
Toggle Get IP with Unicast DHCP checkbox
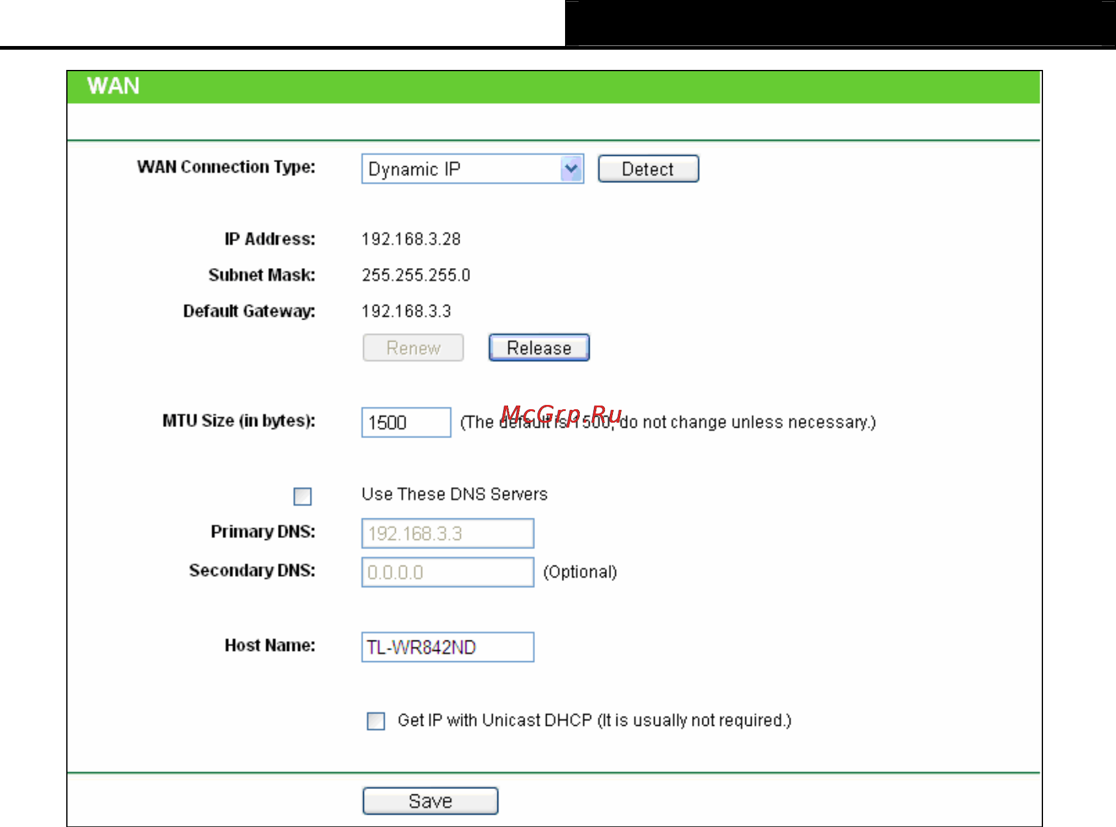[x=376, y=721]
